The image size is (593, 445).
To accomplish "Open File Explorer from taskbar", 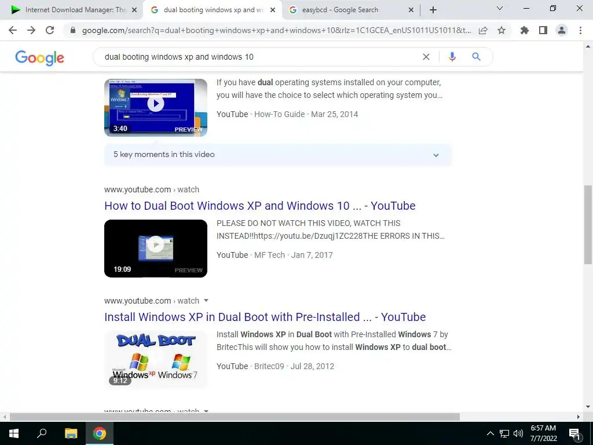I will click(x=71, y=433).
